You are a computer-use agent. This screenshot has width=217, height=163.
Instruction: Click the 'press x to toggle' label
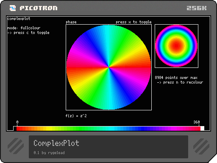[134, 22]
